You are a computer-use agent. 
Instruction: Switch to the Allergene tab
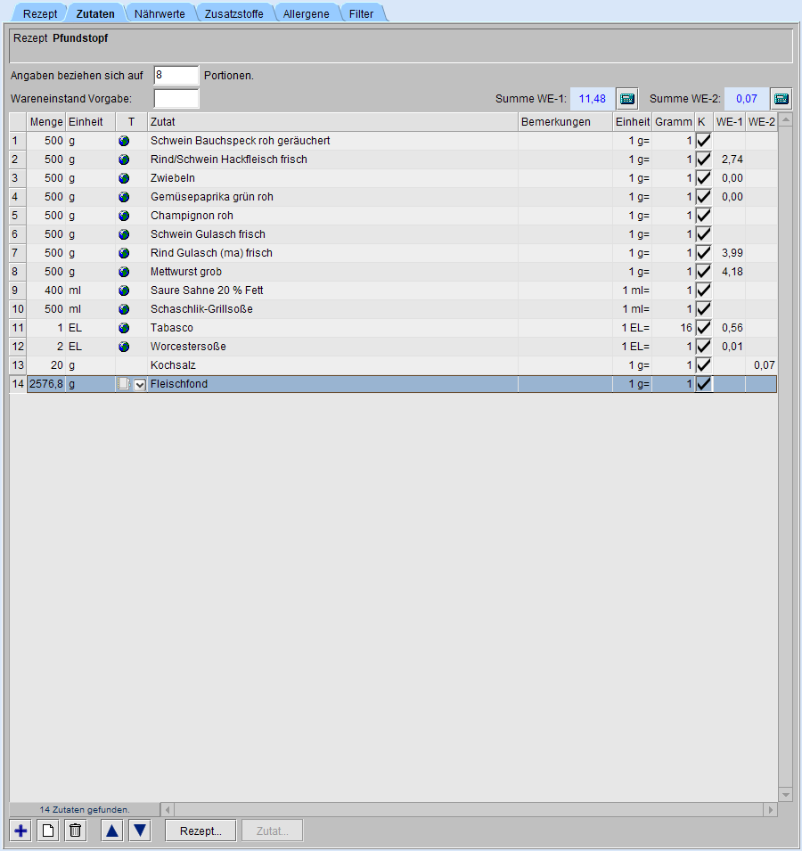pyautogui.click(x=306, y=13)
